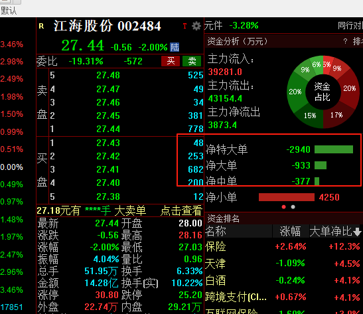
Task: Select the 保险 row in 资金排名
Action: pos(283,246)
